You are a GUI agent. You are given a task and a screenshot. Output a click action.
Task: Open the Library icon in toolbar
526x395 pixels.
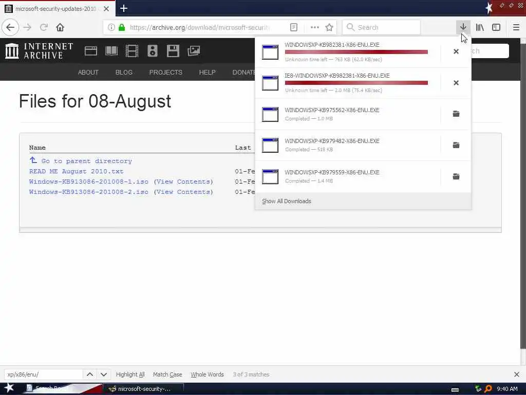(x=480, y=27)
